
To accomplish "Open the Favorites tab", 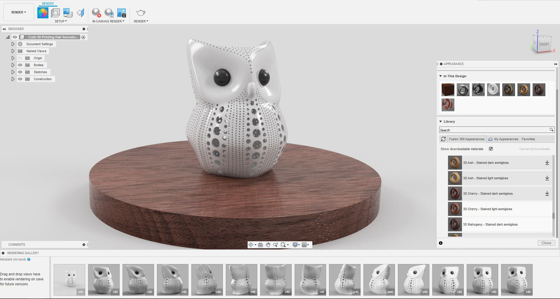I will (x=528, y=139).
